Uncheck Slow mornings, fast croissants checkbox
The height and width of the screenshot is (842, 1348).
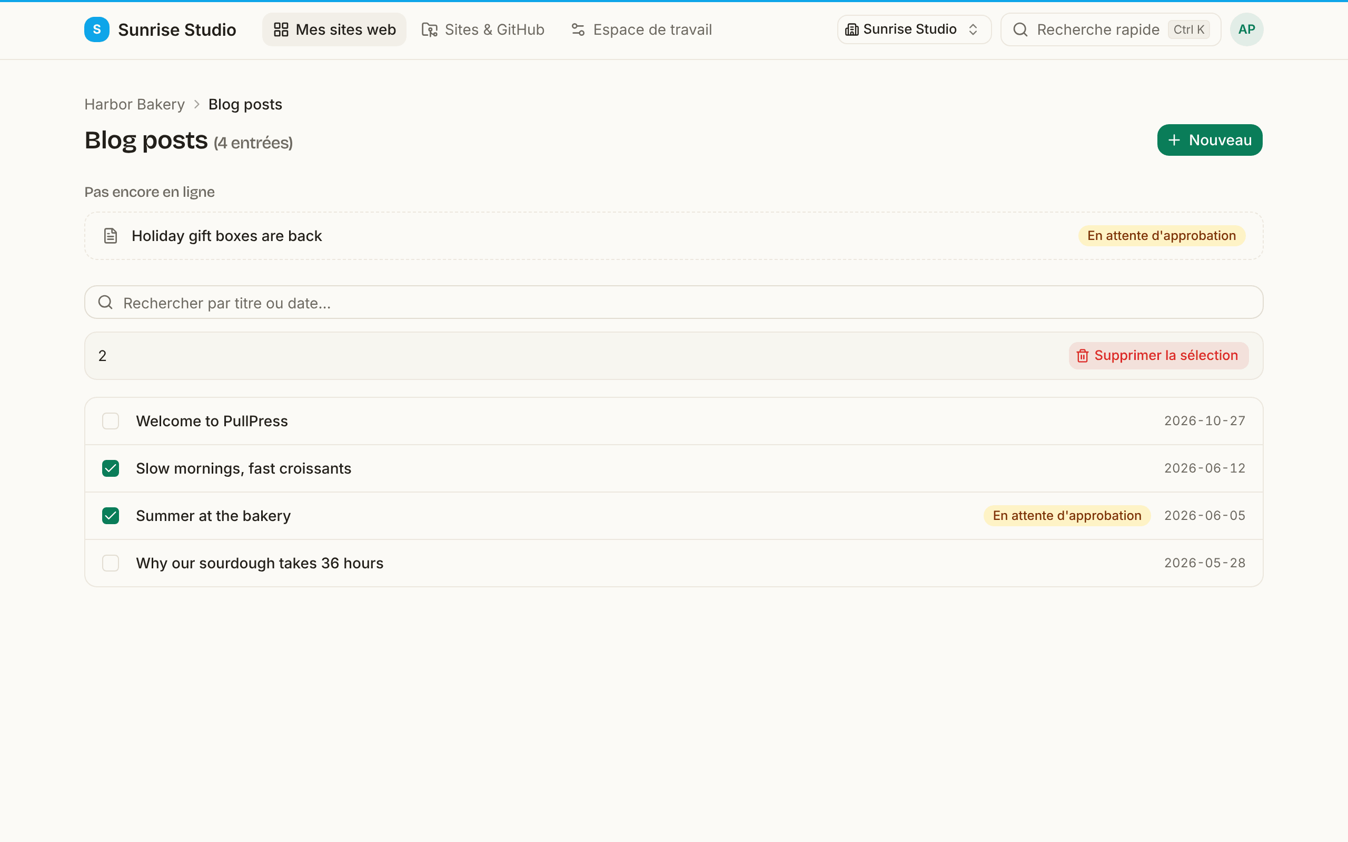point(111,468)
